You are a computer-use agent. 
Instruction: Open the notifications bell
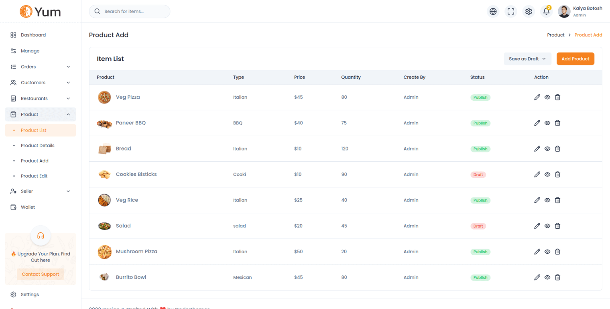[546, 12]
